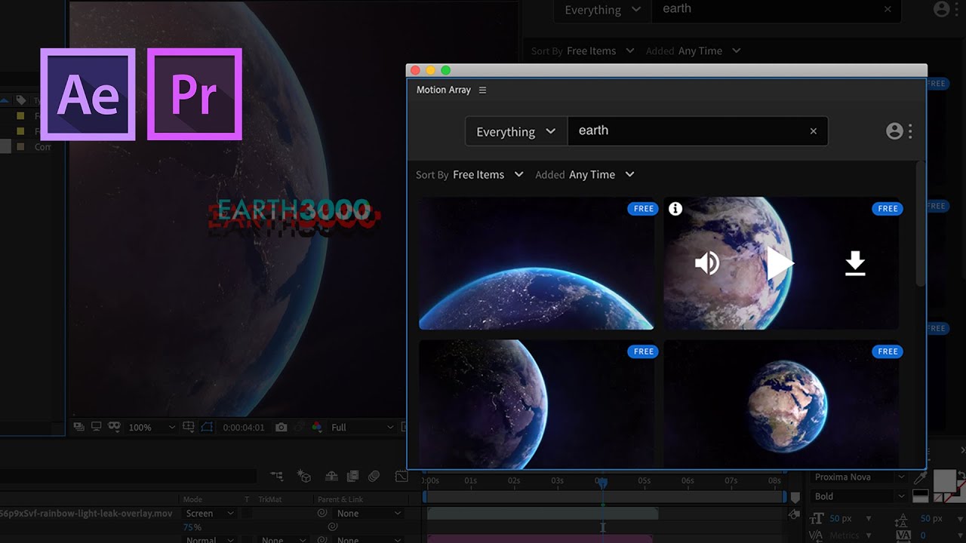Image resolution: width=966 pixels, height=543 pixels.
Task: Toggle hide shy layers in timeline
Action: coord(331,476)
